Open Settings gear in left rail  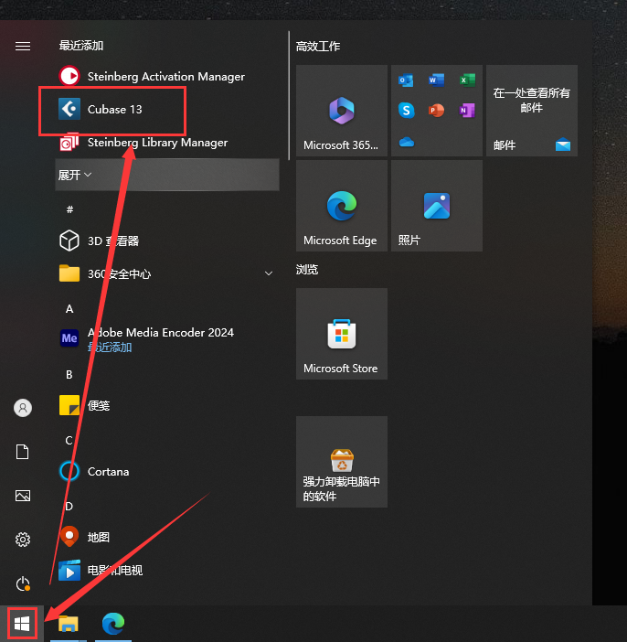tap(23, 540)
